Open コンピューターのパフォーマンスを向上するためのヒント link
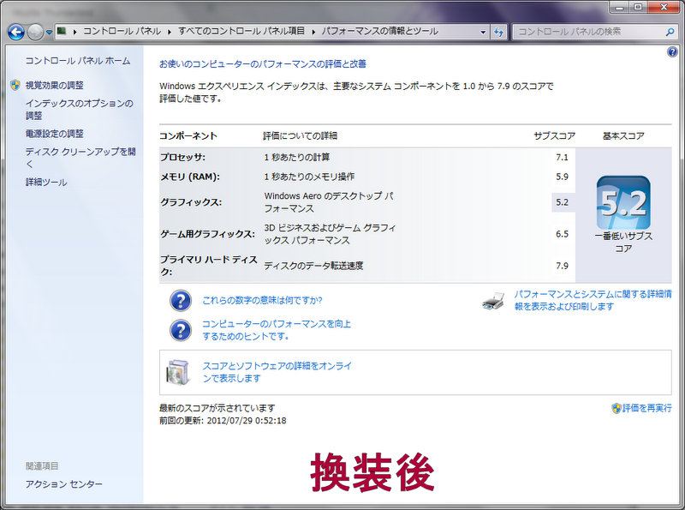The height and width of the screenshot is (510, 685). pos(277,330)
